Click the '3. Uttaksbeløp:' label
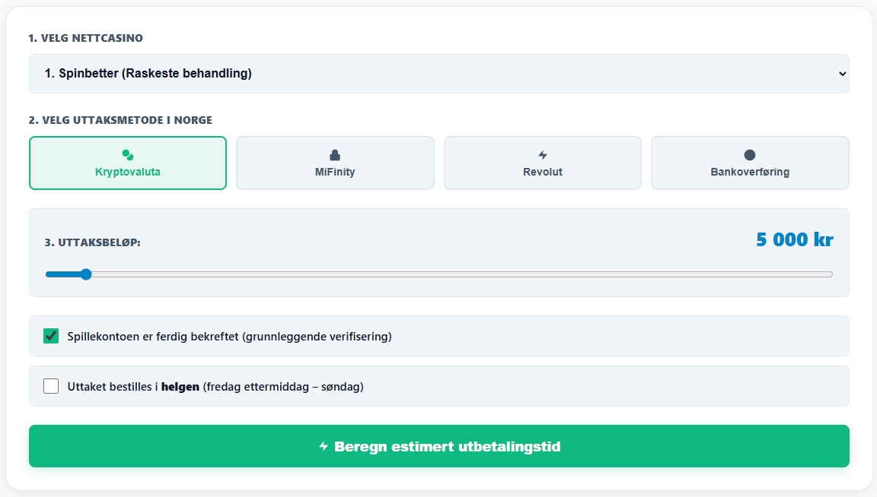Viewport: 877px width, 497px height. pos(92,242)
